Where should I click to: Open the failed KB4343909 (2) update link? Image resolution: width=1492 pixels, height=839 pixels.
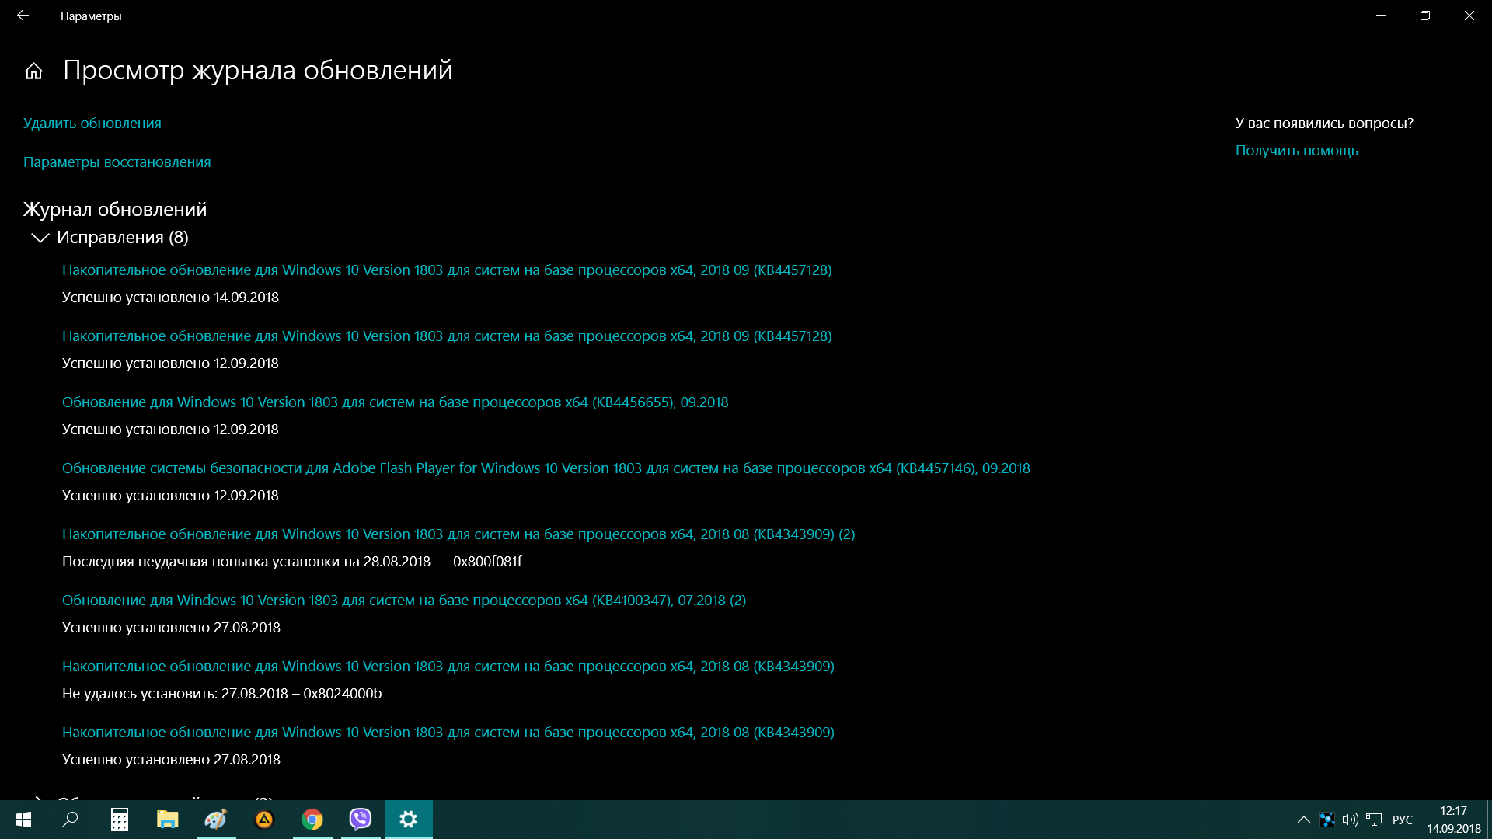point(458,534)
